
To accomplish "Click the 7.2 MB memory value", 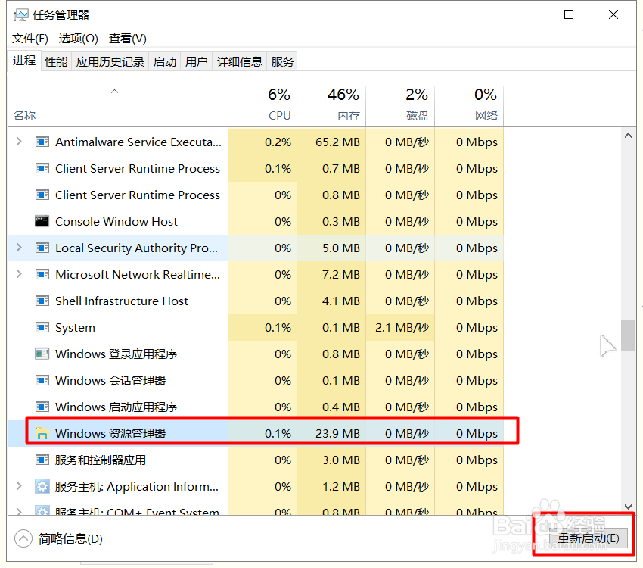I will 340,275.
